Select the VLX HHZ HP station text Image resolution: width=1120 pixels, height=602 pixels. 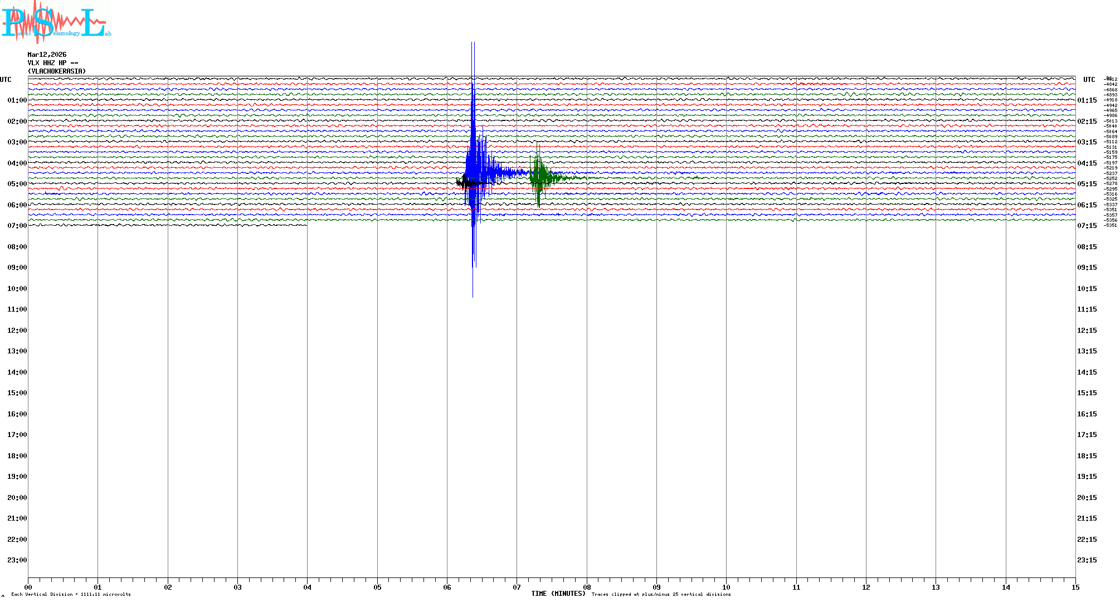(x=52, y=63)
